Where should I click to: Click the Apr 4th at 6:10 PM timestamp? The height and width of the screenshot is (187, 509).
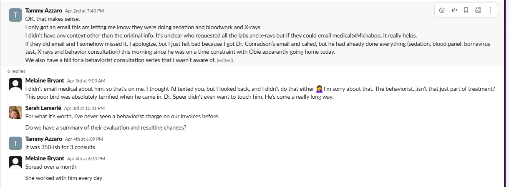[86, 159]
